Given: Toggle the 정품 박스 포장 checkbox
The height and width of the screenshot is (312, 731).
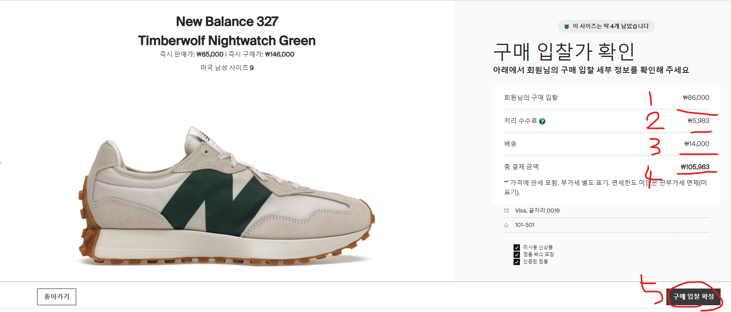Looking at the screenshot, I should 517,255.
